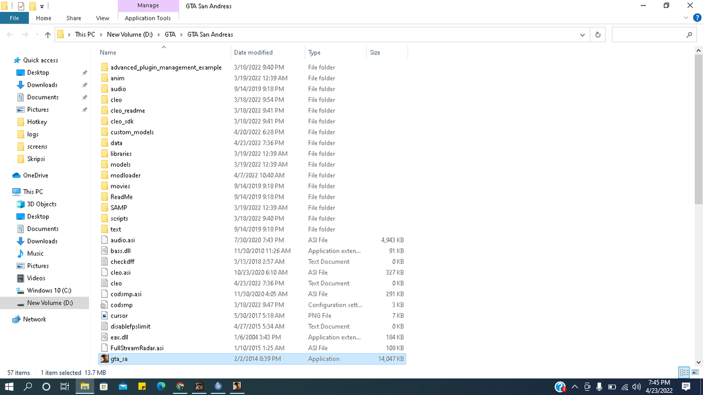Screen dimensions: 703x395
Task: Sort files by the Name column header
Action: coord(164,53)
